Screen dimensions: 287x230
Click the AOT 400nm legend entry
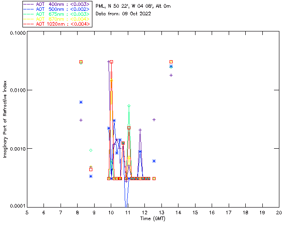pos(57,4)
